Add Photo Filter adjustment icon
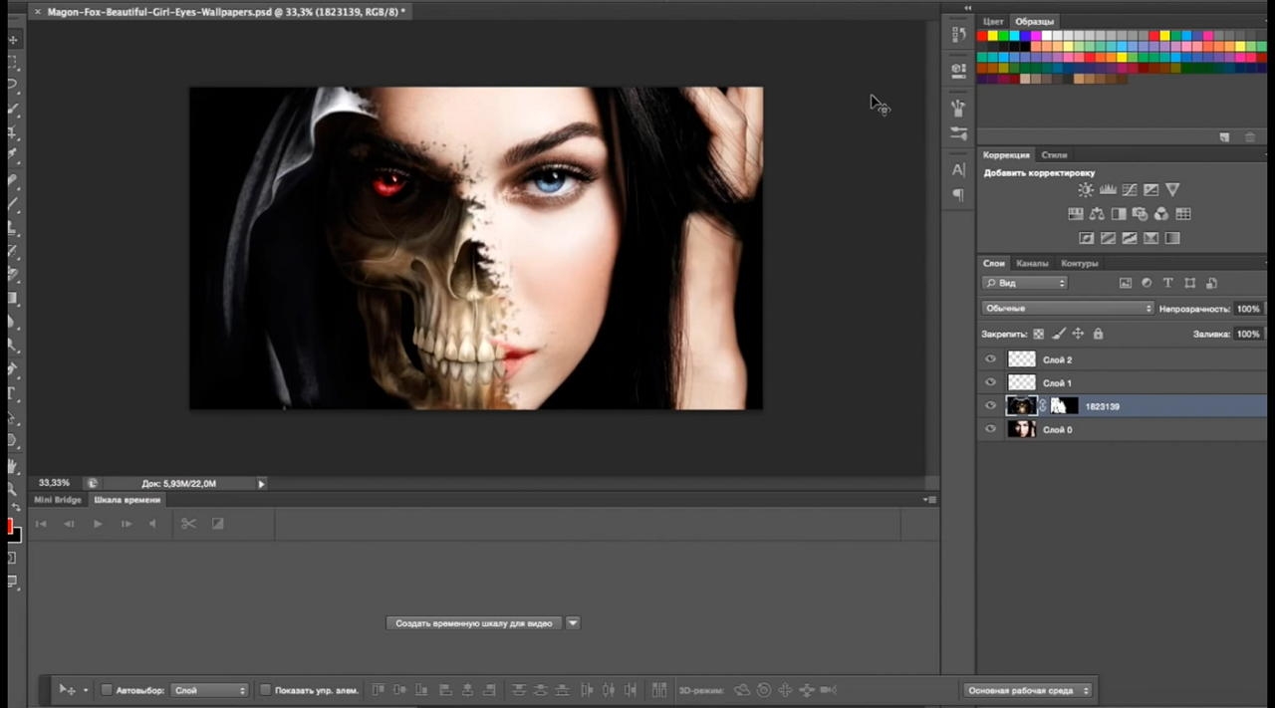 (1141, 214)
